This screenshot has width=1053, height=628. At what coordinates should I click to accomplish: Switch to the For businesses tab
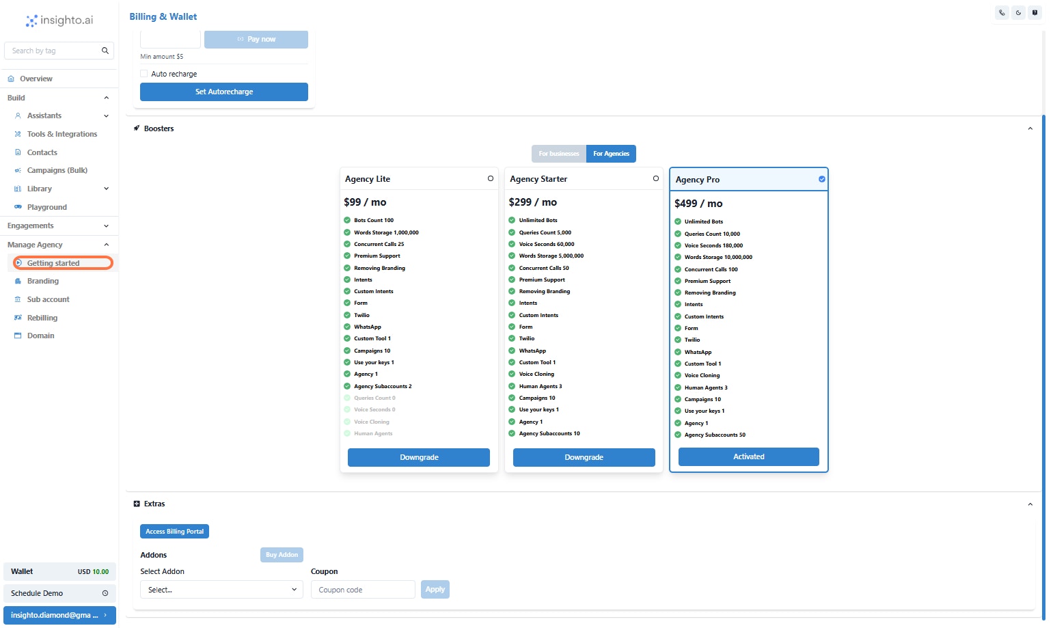(559, 154)
